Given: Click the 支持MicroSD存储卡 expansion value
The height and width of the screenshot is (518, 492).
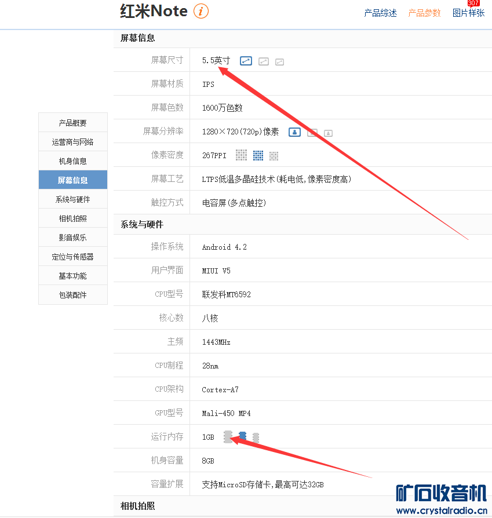Looking at the screenshot, I should point(263,485).
